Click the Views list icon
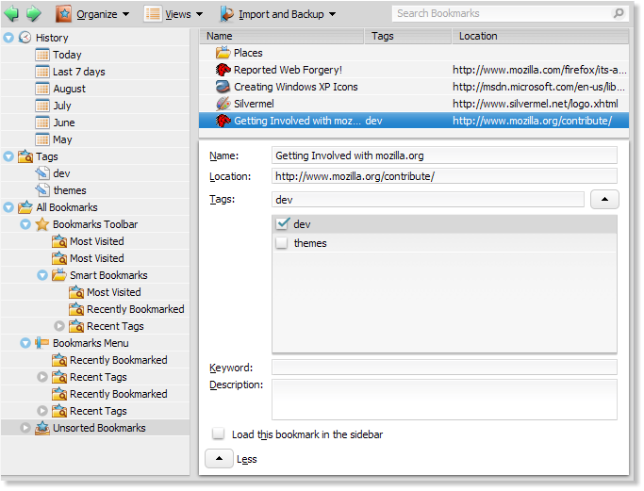Viewport: 644px width, 491px height. point(153,14)
